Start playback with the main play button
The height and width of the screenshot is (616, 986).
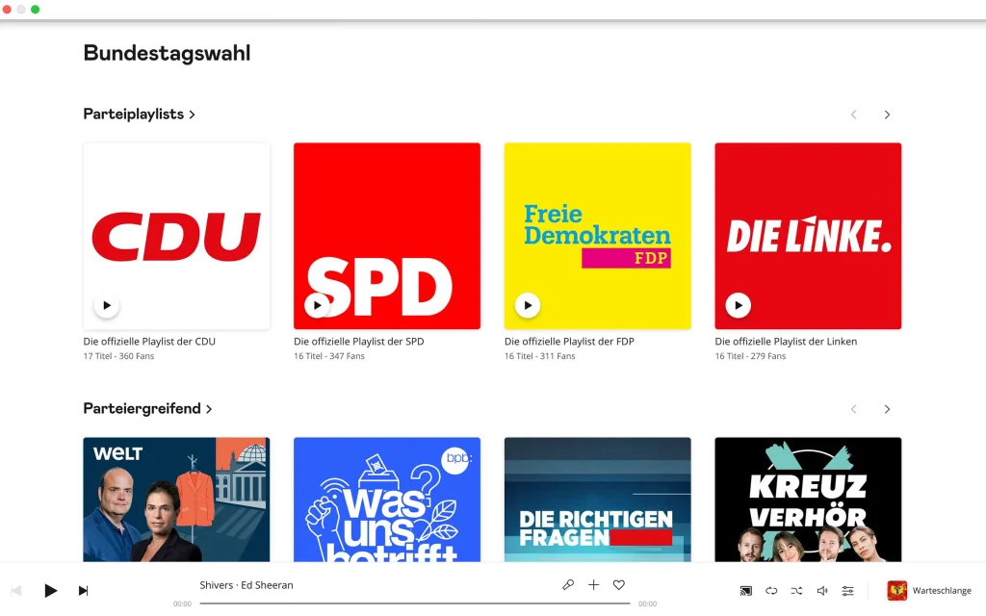51,590
